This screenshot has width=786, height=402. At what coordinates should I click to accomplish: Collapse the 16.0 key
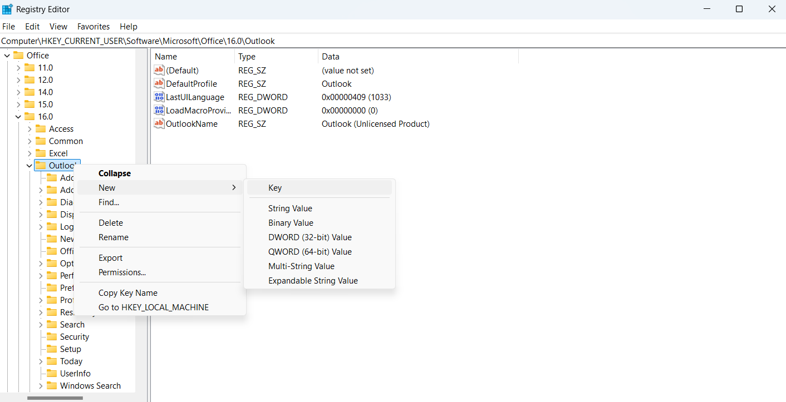coord(18,116)
